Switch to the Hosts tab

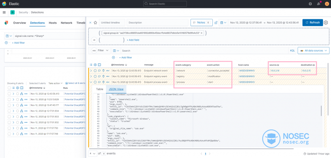pos(53,23)
